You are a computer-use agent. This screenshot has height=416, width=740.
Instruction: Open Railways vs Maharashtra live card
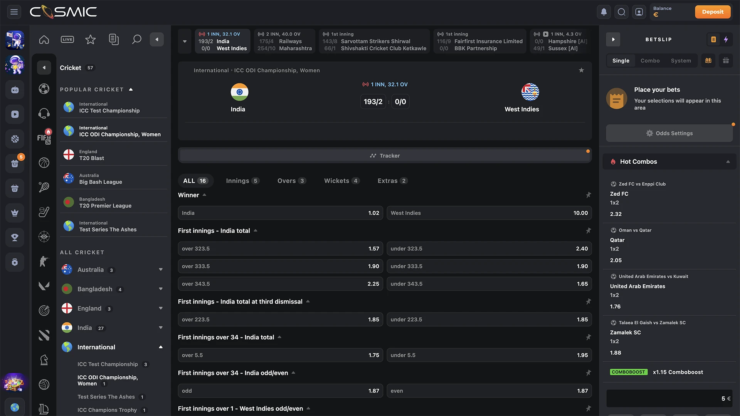[x=284, y=41]
